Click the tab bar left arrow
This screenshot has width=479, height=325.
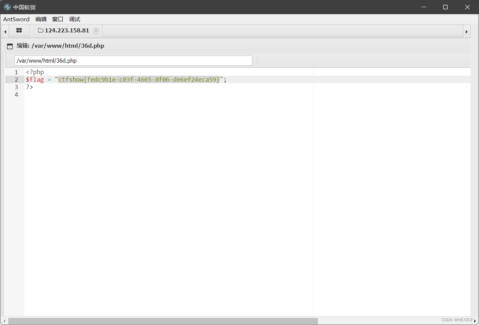point(5,32)
